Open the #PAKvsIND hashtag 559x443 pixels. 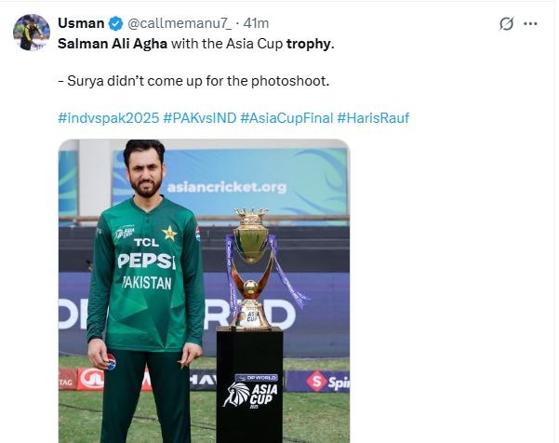[x=199, y=118]
